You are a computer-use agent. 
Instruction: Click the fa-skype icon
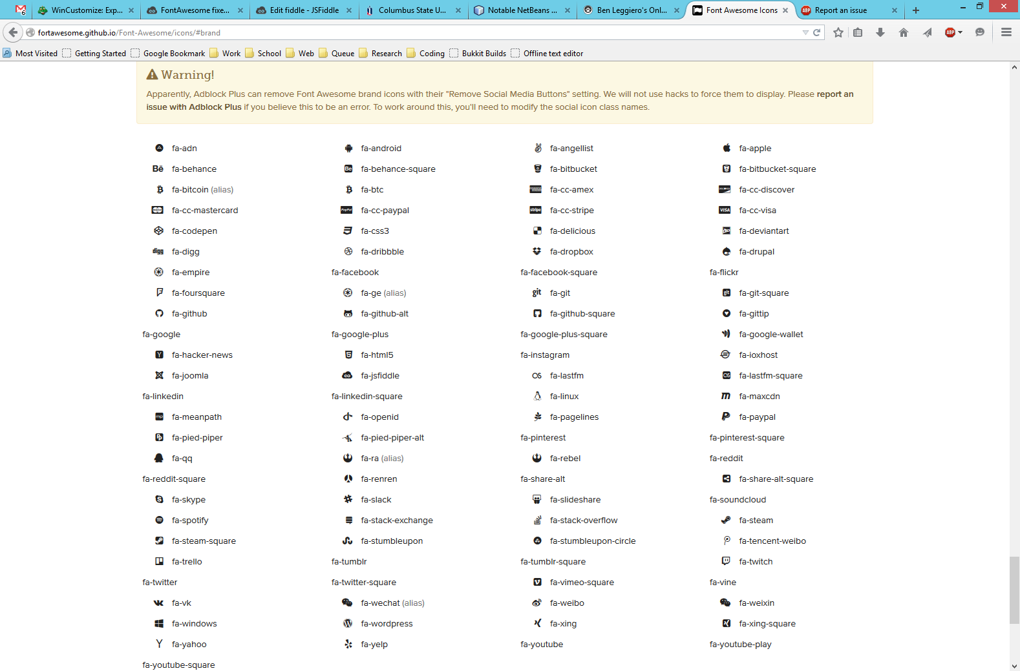pyautogui.click(x=159, y=499)
